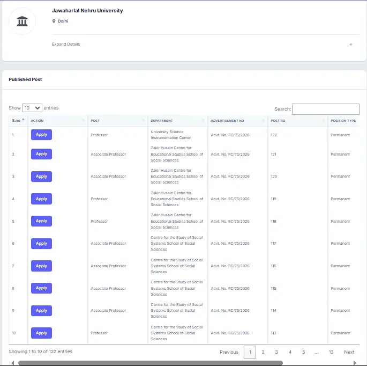Apply for post number 119 Professor

[41, 199]
